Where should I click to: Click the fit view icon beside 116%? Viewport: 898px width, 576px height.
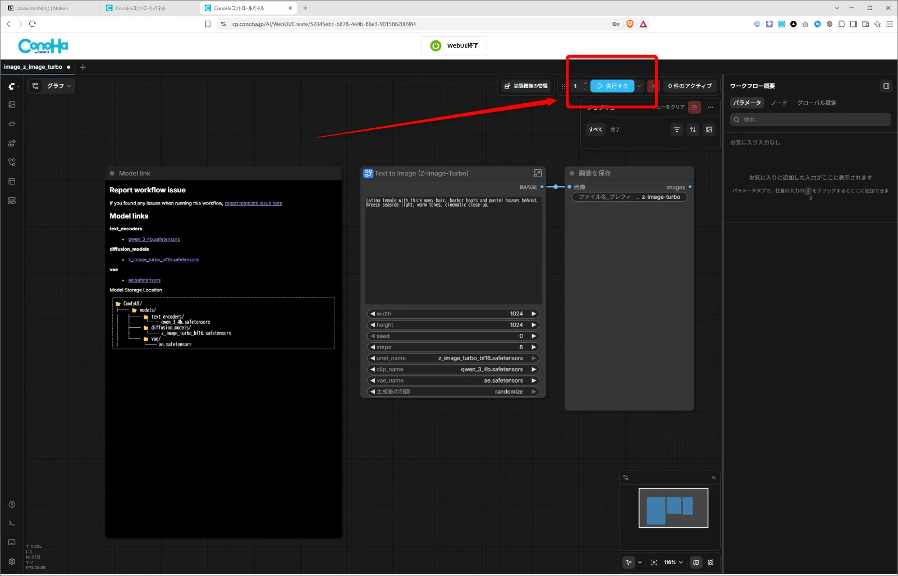pyautogui.click(x=654, y=563)
